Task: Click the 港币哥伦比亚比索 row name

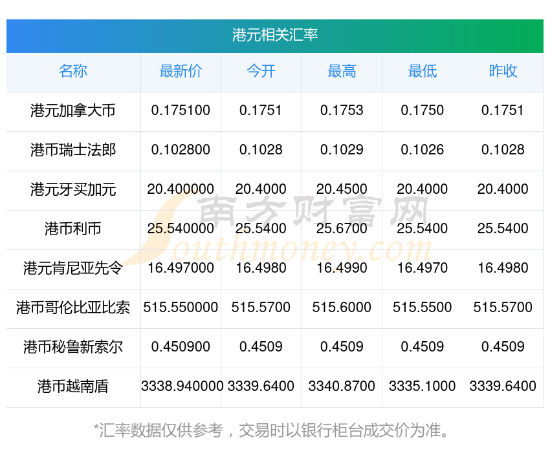Action: [x=73, y=308]
